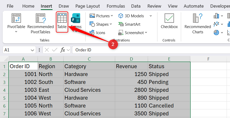Screen dimensions: 230x118
Task: Switch to the Data tab
Action: pos(136,6)
